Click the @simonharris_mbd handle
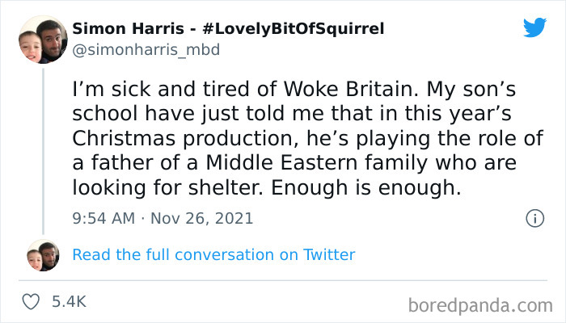Image resolution: width=566 pixels, height=323 pixels. click(146, 49)
